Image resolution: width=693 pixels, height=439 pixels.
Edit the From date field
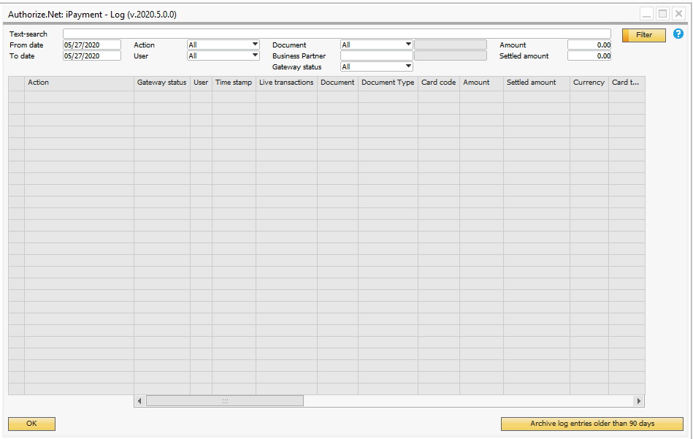point(92,45)
